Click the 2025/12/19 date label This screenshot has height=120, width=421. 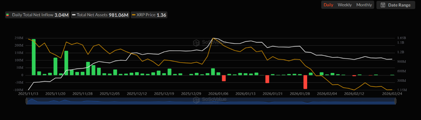(164, 94)
